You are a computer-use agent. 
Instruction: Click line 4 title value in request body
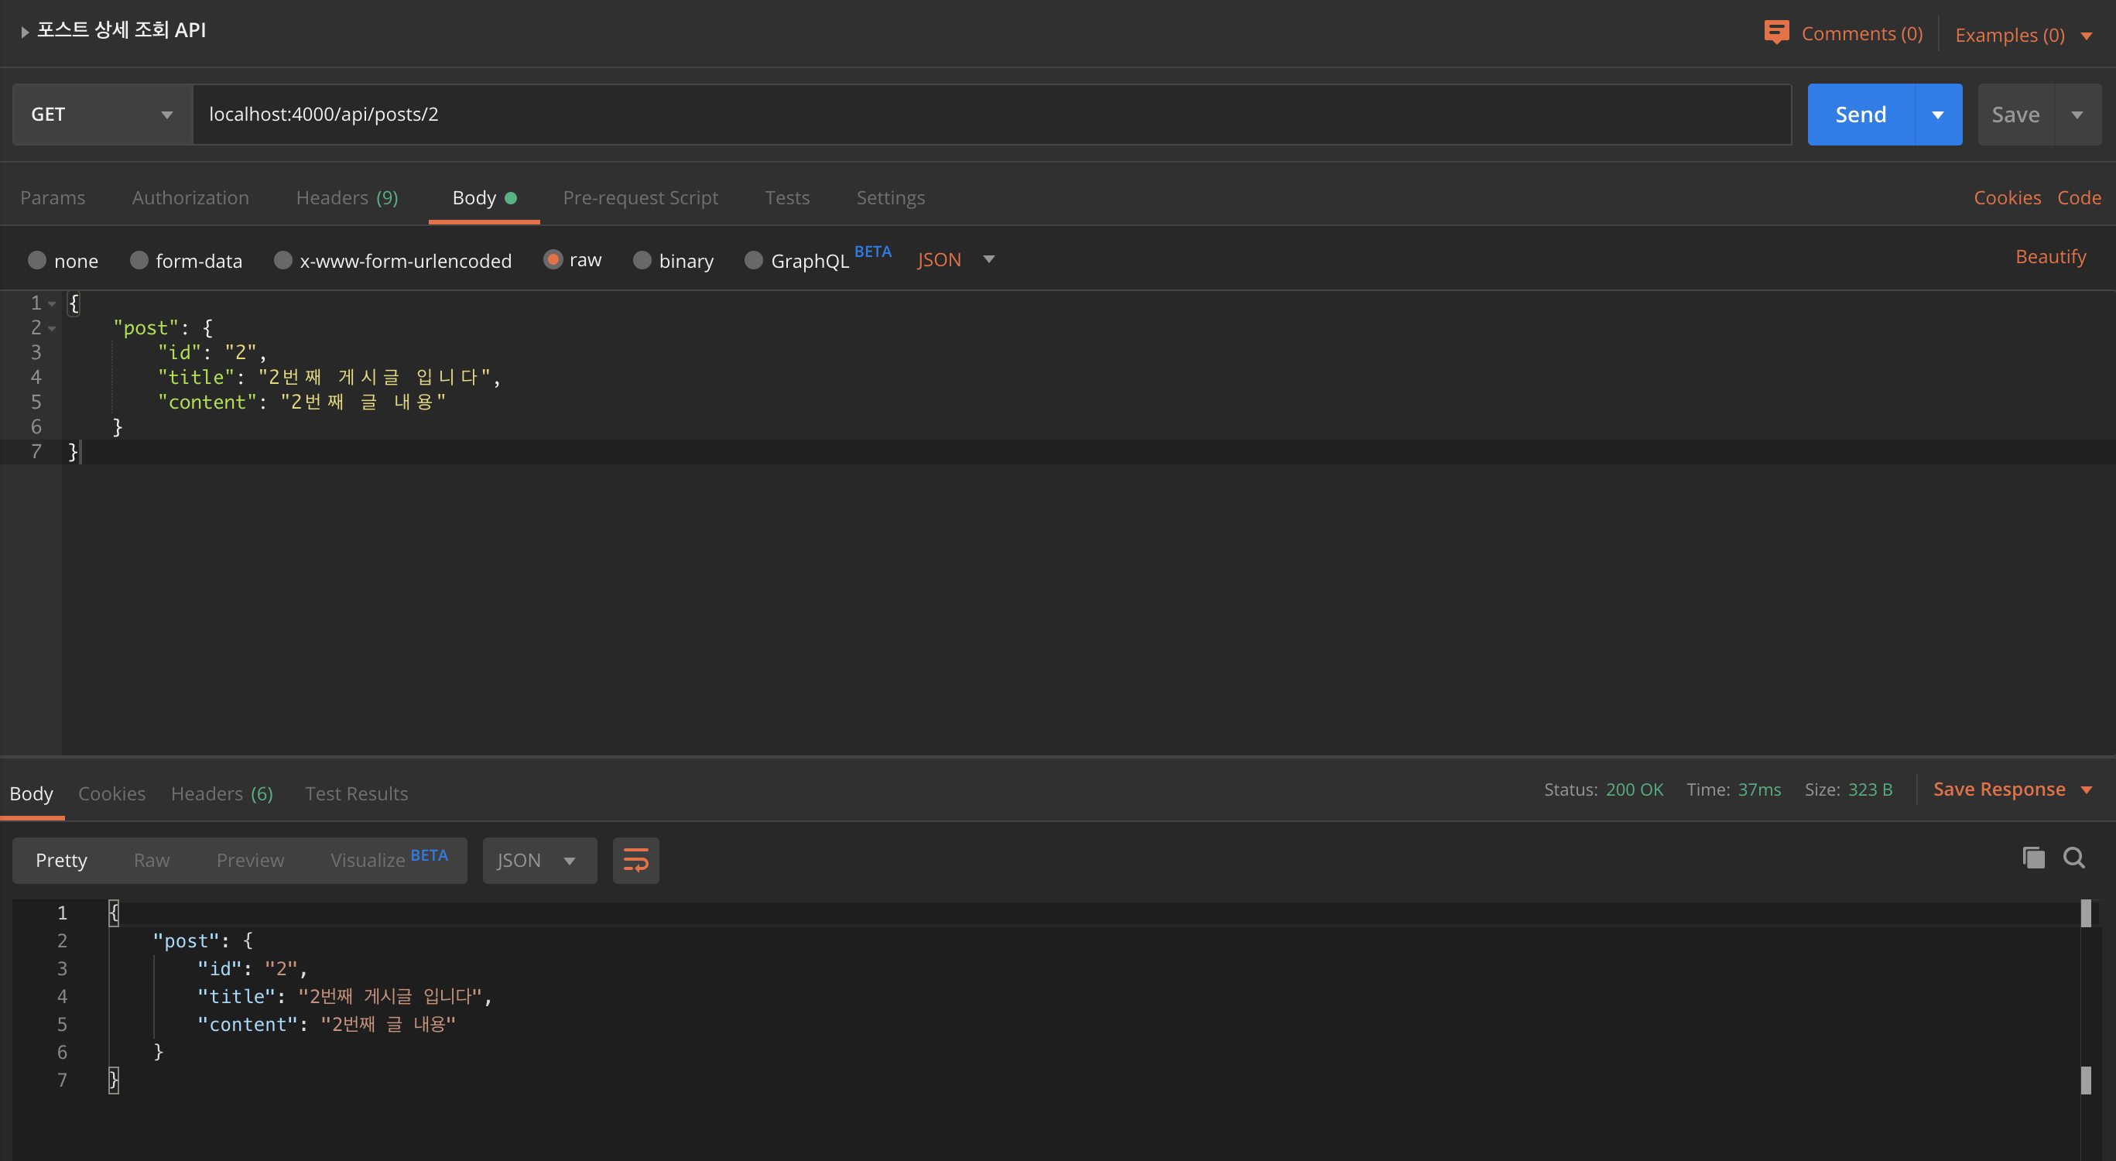(x=374, y=377)
